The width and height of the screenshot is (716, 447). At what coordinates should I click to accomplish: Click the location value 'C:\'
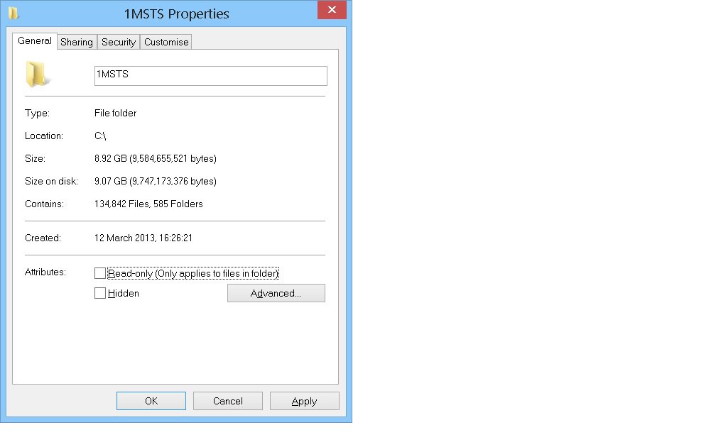100,136
